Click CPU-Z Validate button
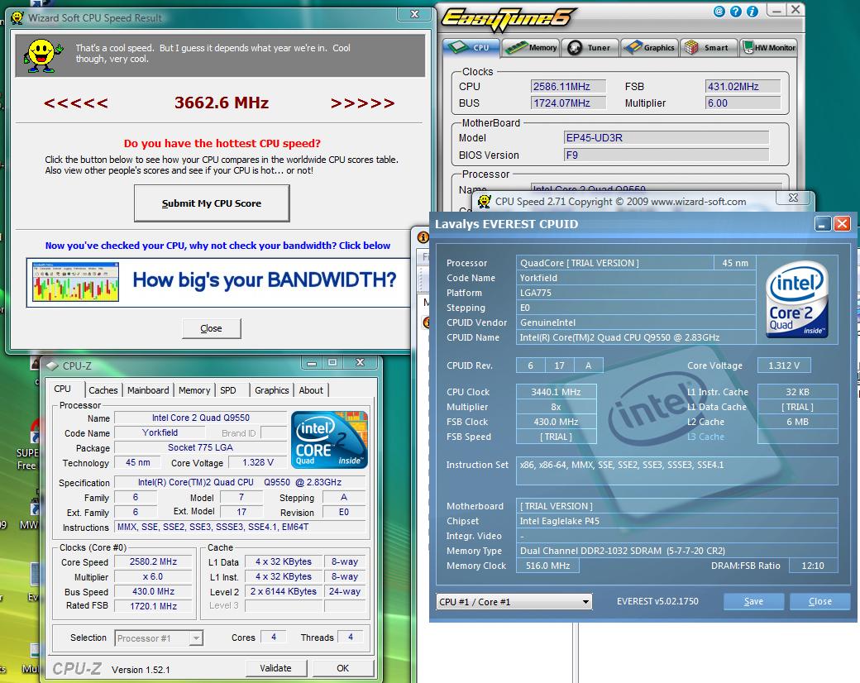860x683 pixels. tap(276, 668)
